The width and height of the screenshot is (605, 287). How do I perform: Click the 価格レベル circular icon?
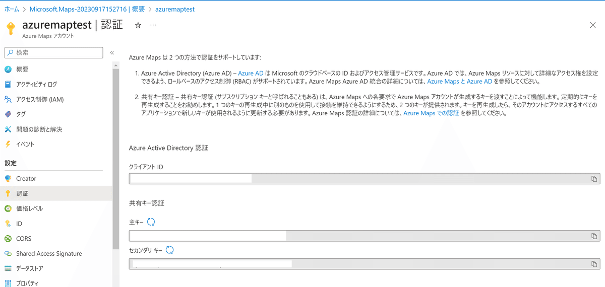click(8, 208)
